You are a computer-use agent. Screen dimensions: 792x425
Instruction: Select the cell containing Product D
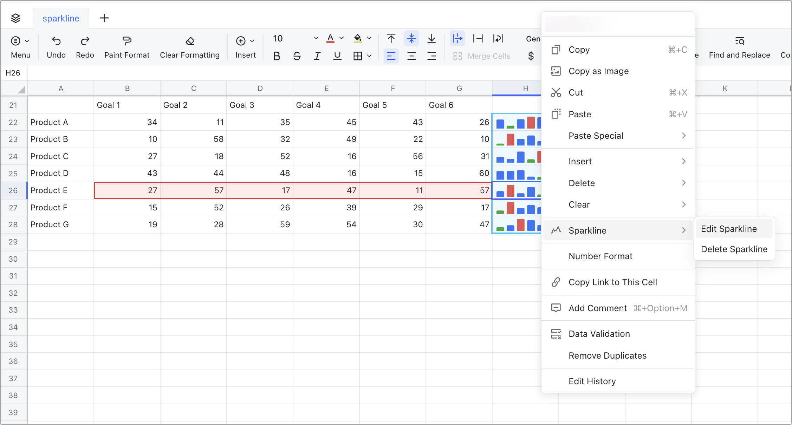click(50, 173)
